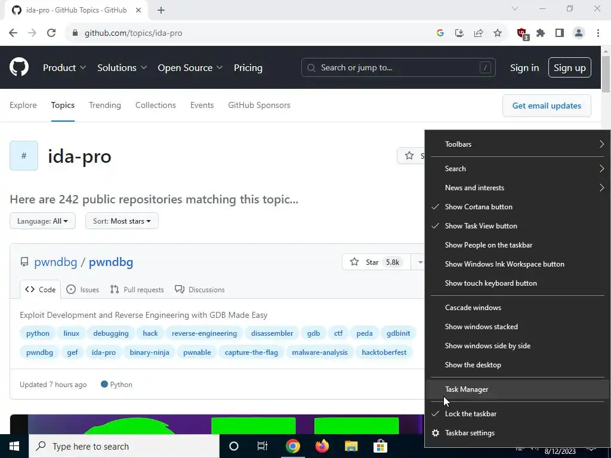Open Taskbar settings
This screenshot has height=458, width=611.
[x=517, y=433]
